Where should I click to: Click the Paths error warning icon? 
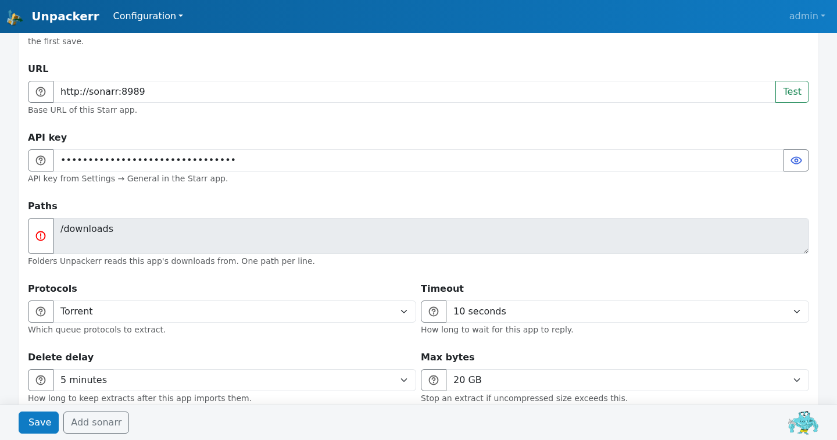tap(41, 236)
